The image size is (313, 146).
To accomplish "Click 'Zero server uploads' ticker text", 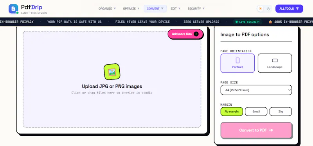I will [201, 22].
